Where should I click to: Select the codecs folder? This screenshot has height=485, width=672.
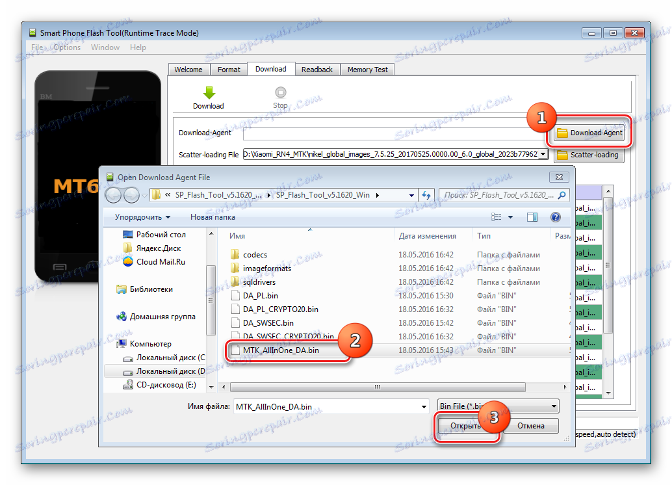(255, 255)
